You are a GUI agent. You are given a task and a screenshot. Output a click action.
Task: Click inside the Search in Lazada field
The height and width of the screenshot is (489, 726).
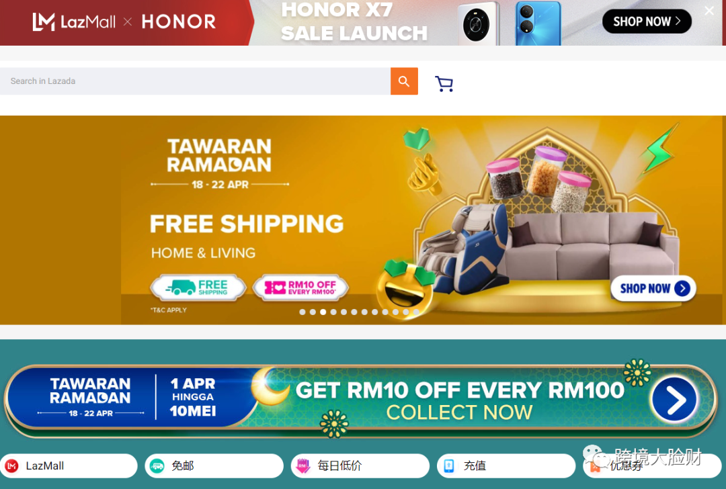[195, 81]
